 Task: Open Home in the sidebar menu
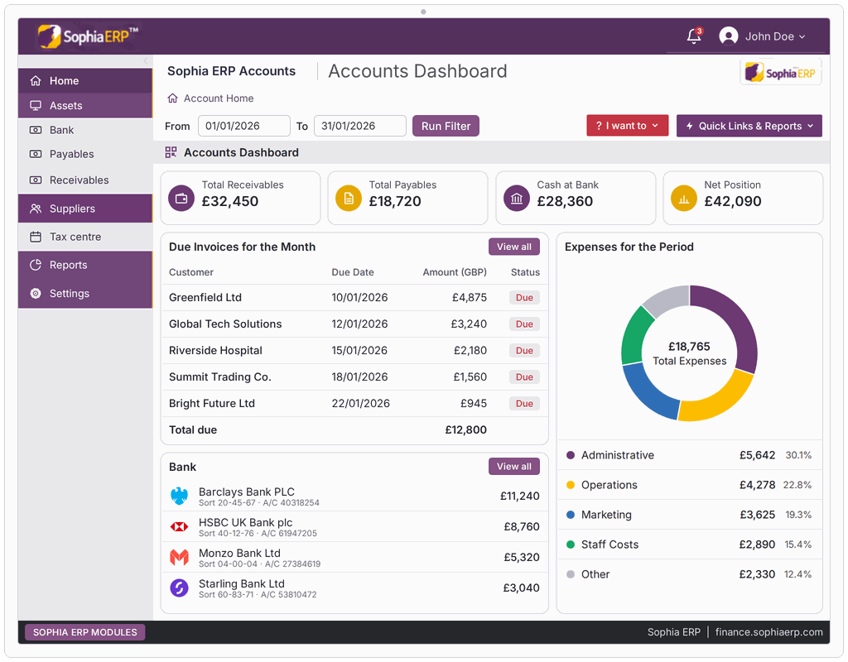(85, 80)
